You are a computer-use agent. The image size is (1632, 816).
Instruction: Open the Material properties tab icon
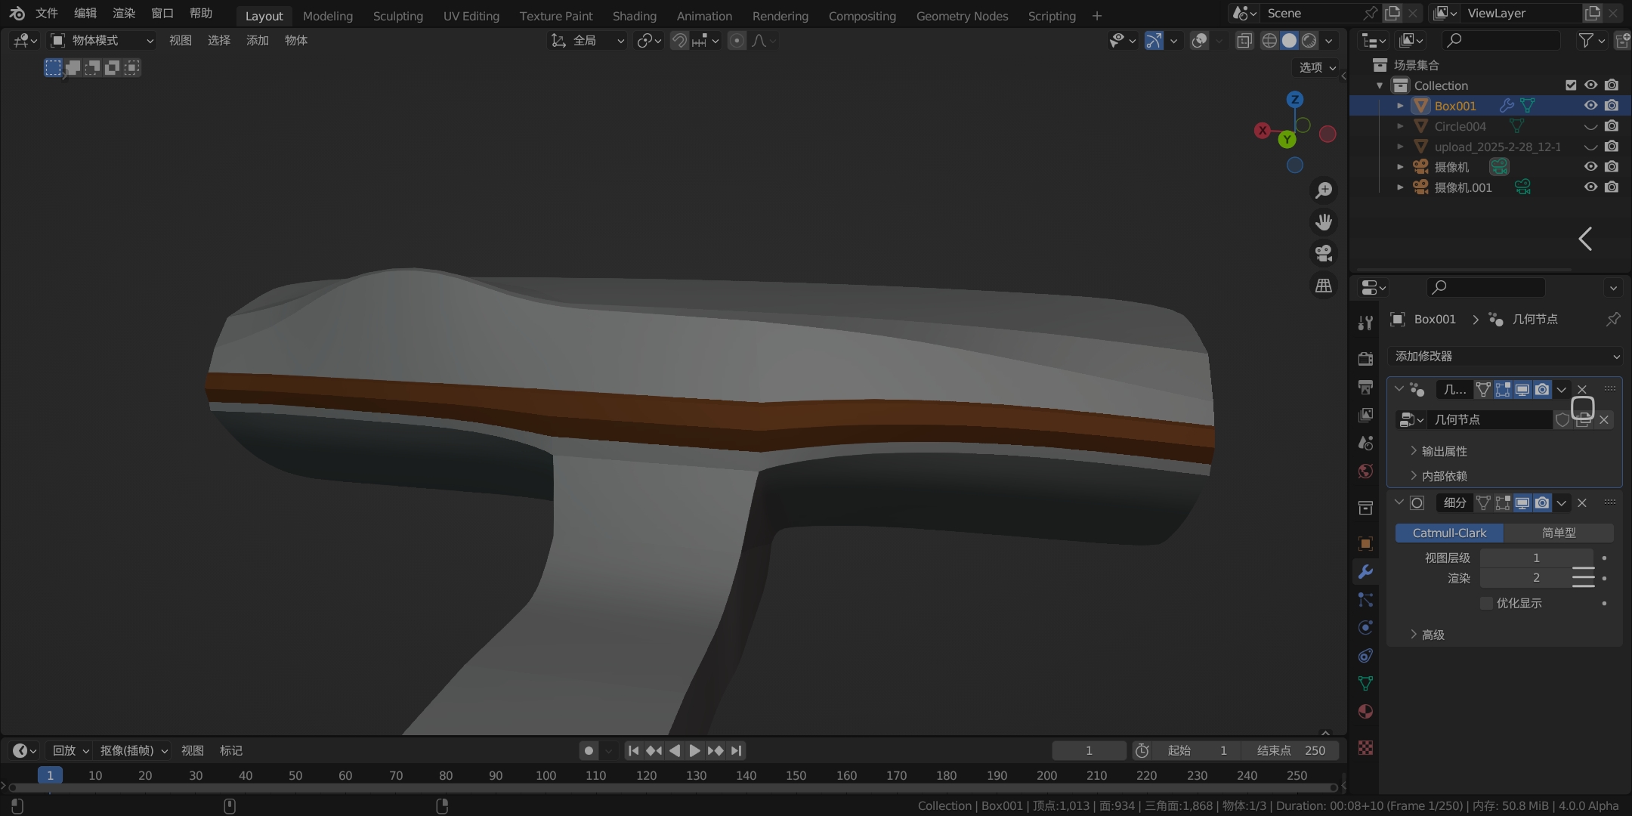pos(1365,712)
